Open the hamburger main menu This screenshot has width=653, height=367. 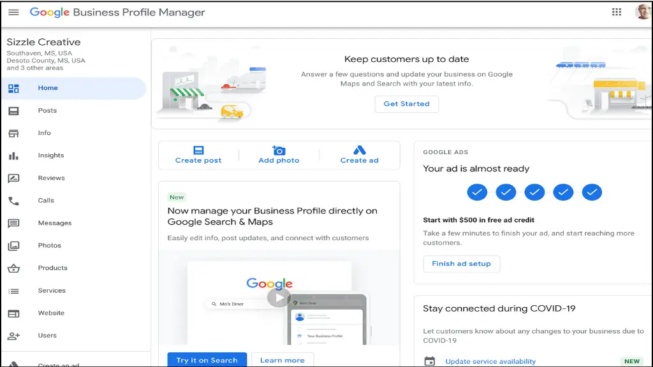pos(13,12)
